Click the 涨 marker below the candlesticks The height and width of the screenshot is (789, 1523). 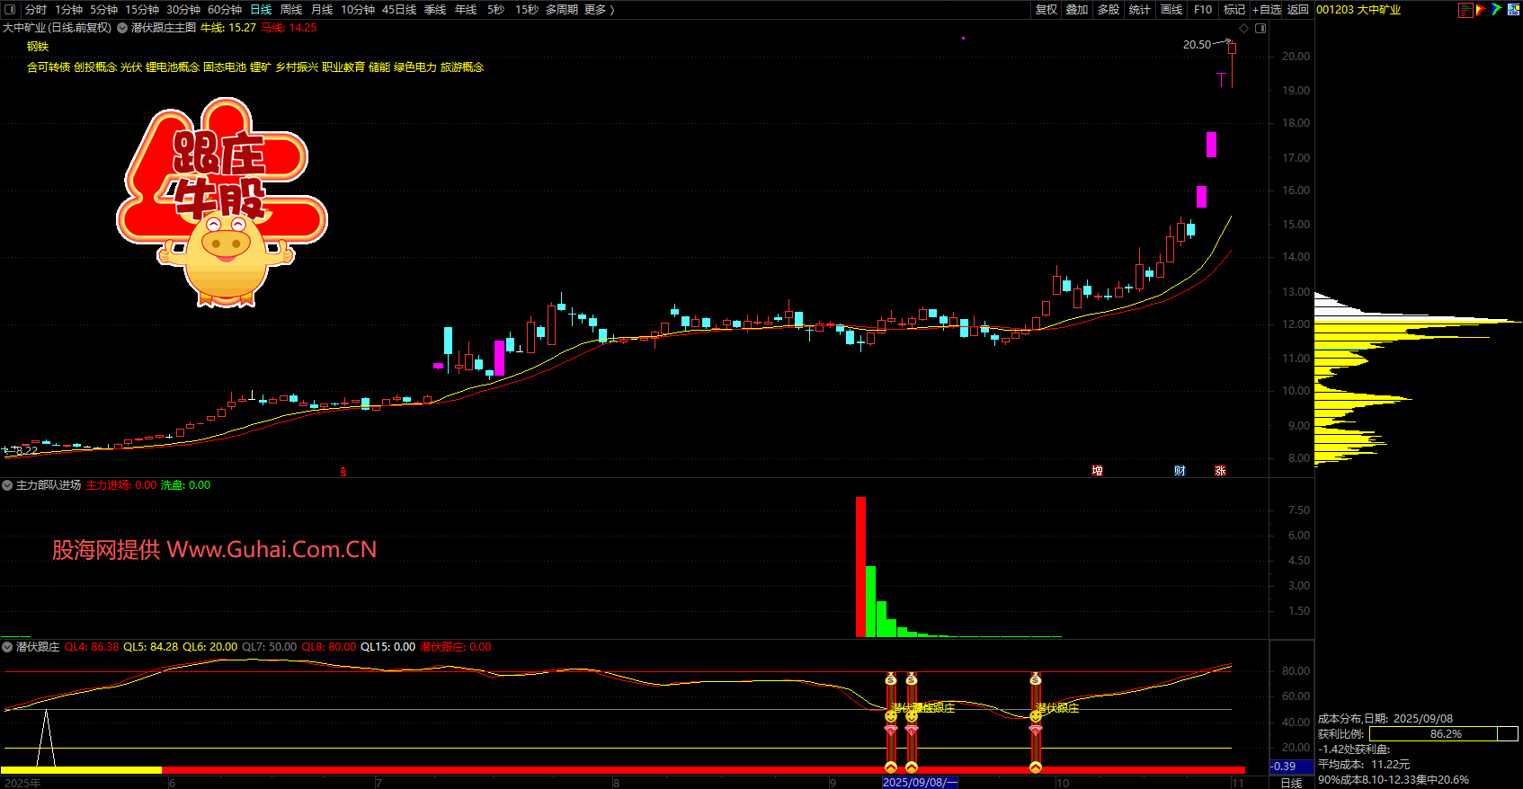coord(1220,471)
